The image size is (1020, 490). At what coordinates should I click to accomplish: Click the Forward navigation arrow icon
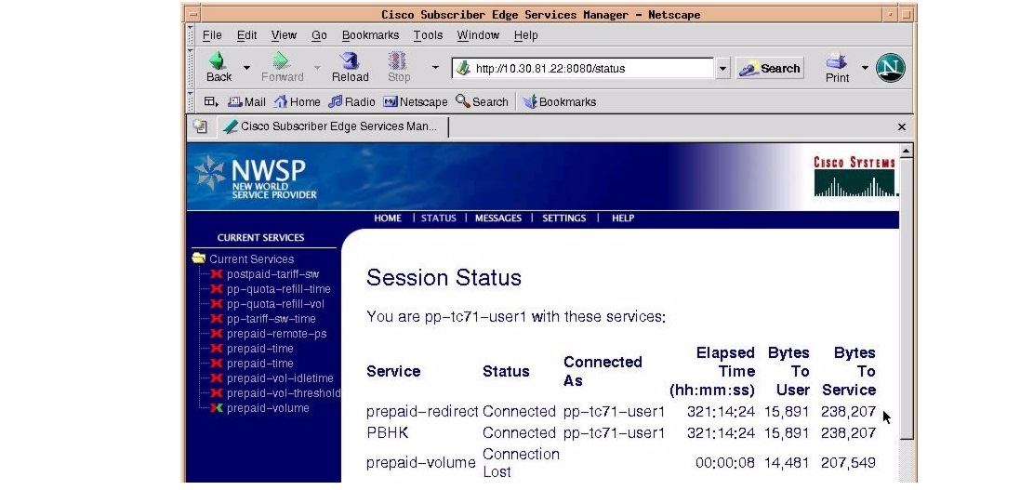pos(281,60)
